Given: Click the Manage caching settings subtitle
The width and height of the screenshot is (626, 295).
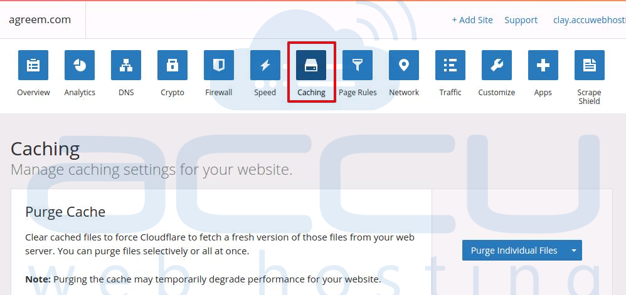Looking at the screenshot, I should click(152, 170).
